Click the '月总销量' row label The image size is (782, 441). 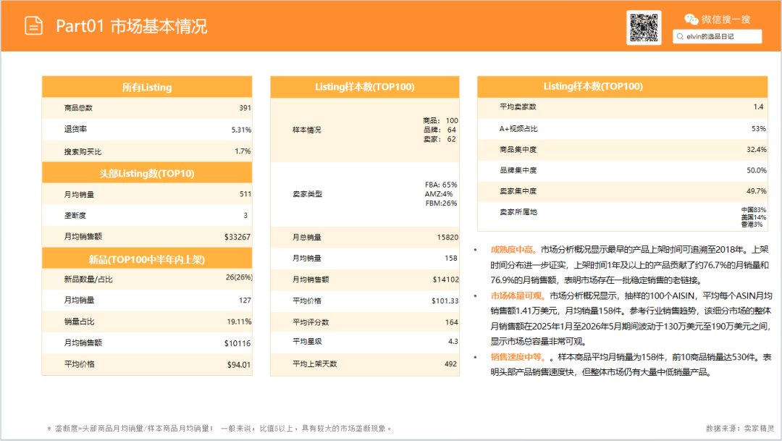pyautogui.click(x=307, y=238)
